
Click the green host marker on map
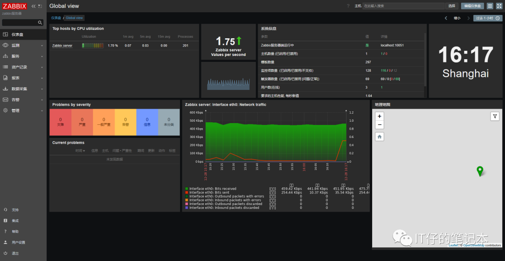point(480,171)
